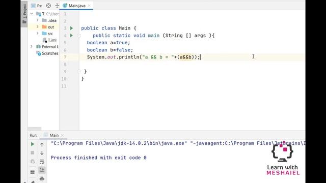Collapse the T project root node

tap(32, 14)
